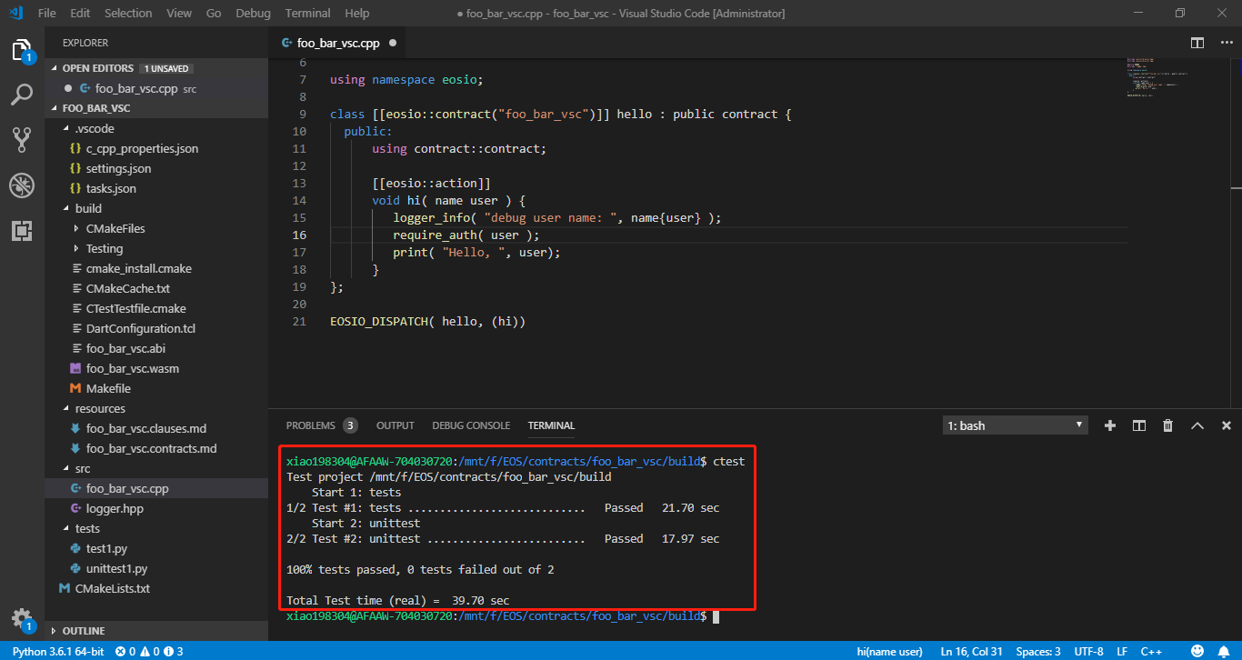Click the unsaved dot on editor tab

pos(393,43)
